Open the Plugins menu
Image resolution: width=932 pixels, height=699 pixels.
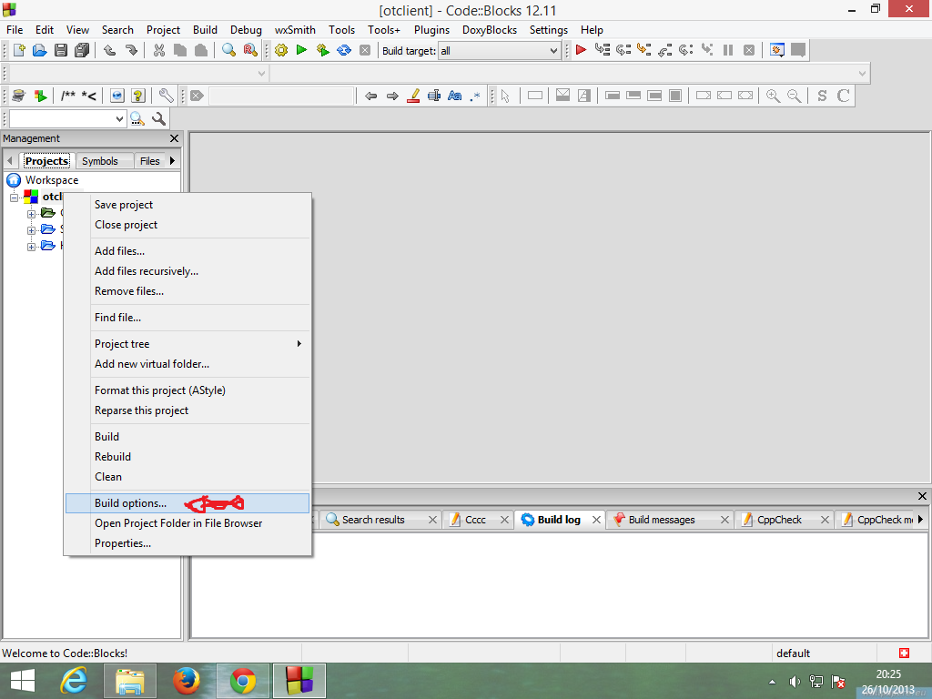[x=431, y=30]
